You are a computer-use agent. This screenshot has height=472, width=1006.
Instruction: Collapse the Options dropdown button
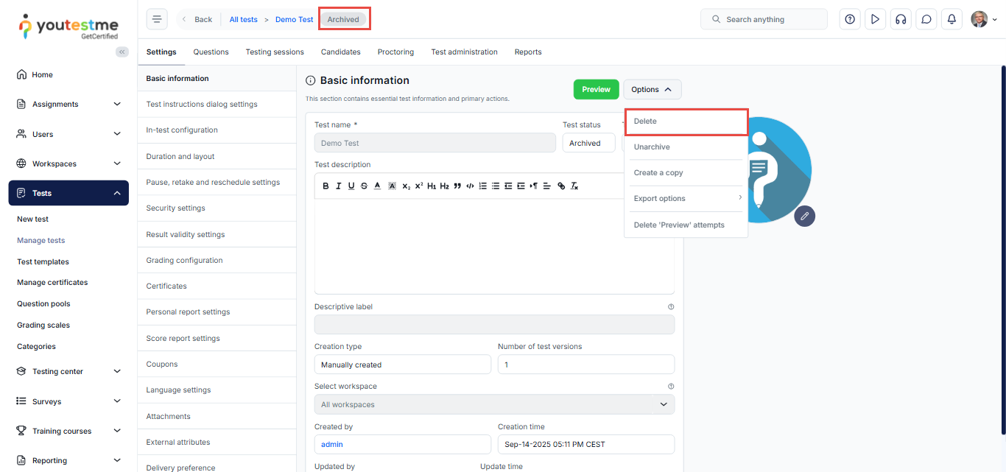pos(652,90)
